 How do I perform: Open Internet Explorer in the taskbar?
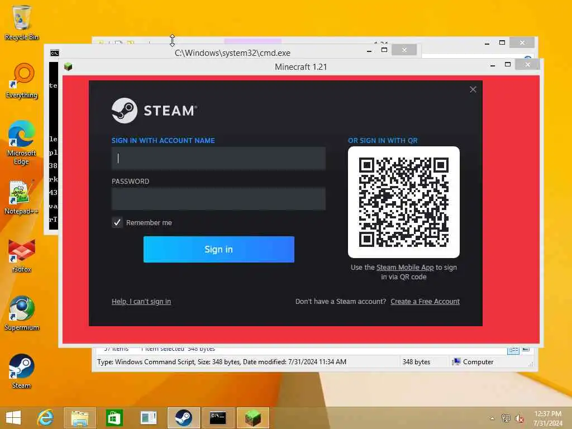coord(45,418)
